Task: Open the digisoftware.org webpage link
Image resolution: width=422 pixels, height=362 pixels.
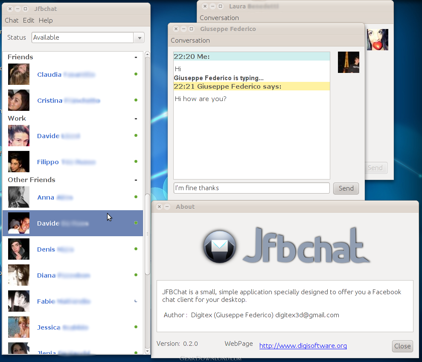Action: click(x=303, y=346)
